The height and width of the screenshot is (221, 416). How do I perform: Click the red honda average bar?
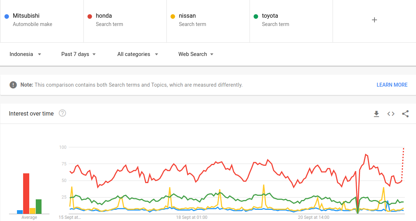26,193
